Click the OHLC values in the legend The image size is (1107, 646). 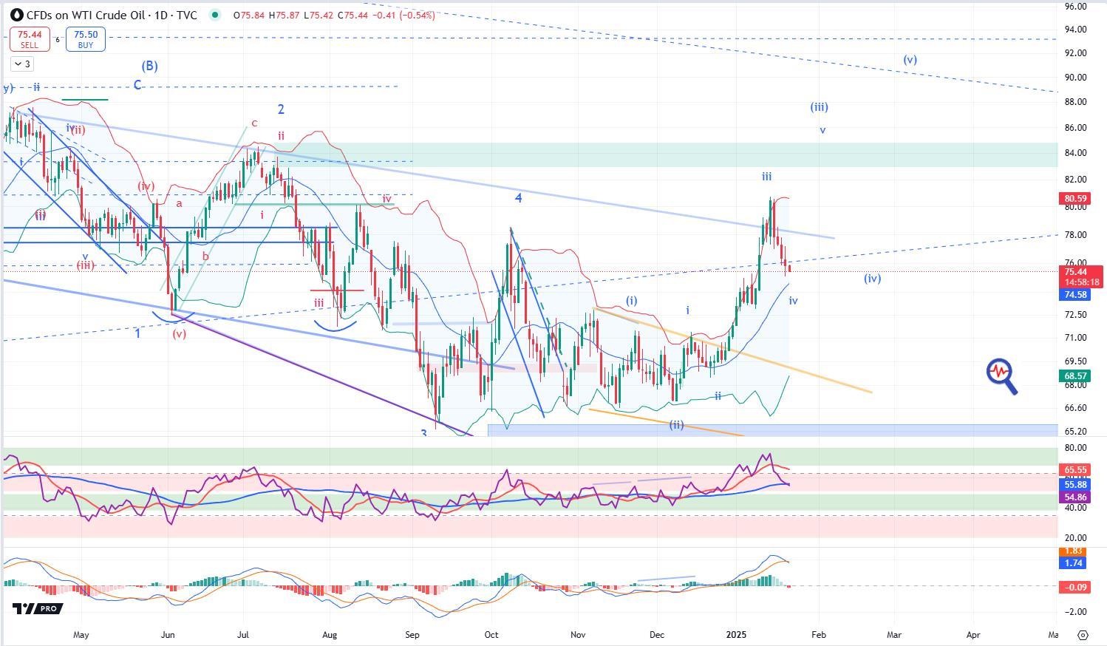click(x=333, y=15)
